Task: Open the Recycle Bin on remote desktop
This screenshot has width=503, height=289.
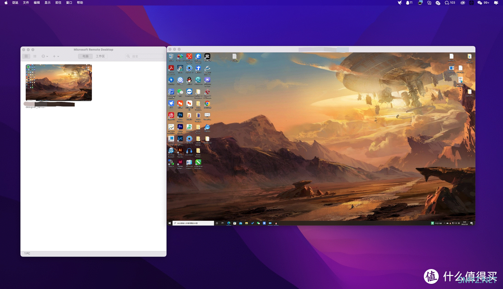Action: coord(171,57)
